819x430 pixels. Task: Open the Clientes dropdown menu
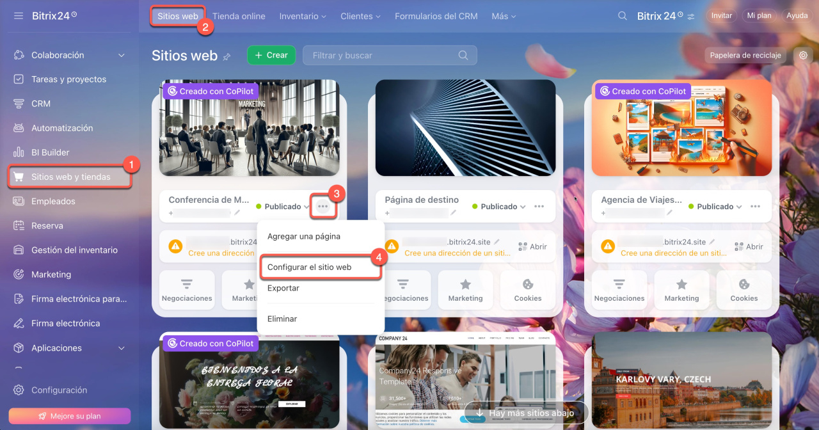[360, 16]
